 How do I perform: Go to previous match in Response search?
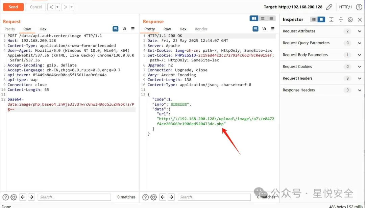point(163,197)
